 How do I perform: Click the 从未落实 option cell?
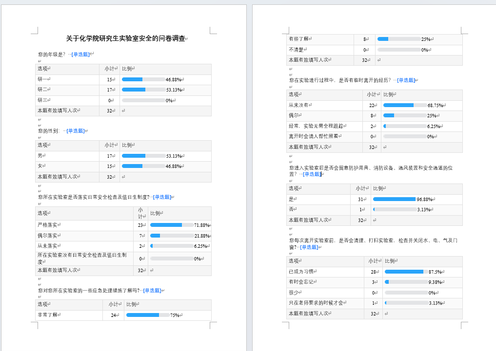coord(84,246)
